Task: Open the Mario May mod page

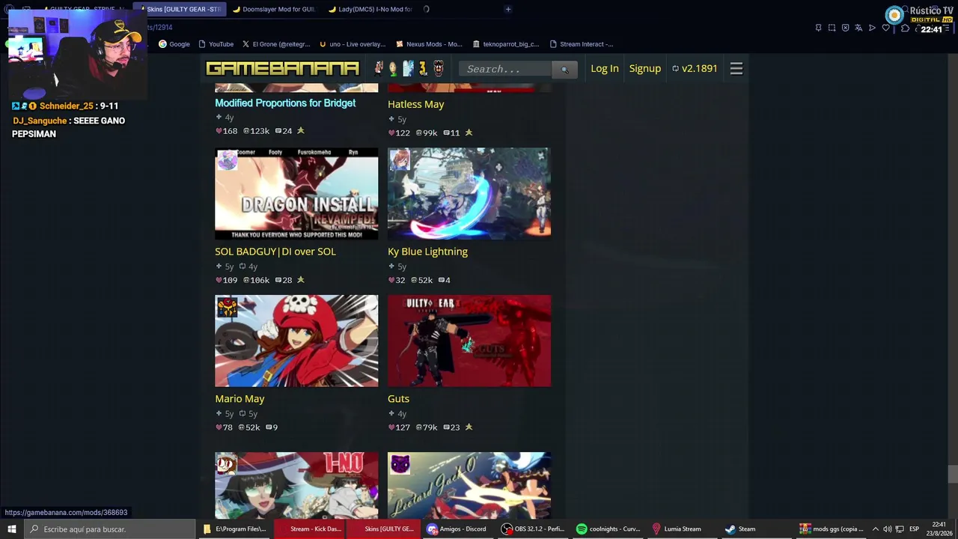Action: [x=239, y=399]
